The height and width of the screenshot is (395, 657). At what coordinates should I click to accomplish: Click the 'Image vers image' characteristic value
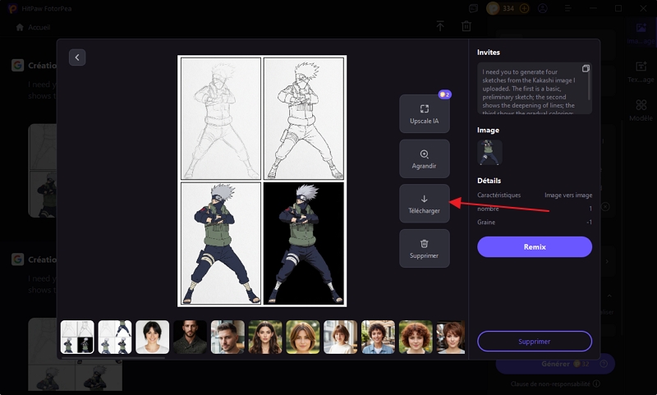[x=568, y=195]
